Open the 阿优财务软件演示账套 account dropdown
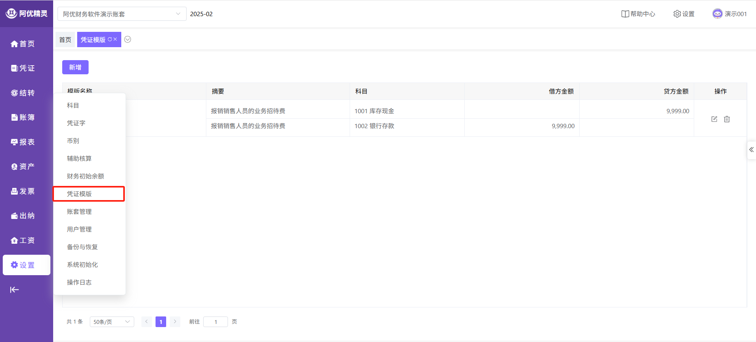The height and width of the screenshot is (342, 756). 122,14
